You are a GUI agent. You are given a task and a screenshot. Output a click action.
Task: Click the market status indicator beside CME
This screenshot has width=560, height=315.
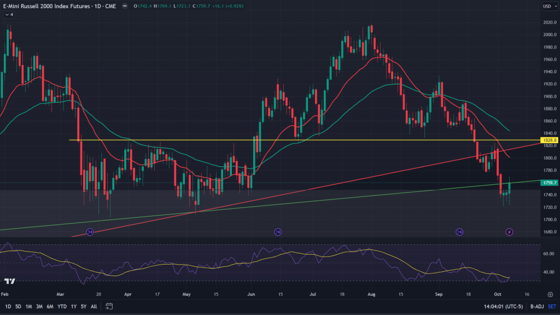(x=126, y=6)
